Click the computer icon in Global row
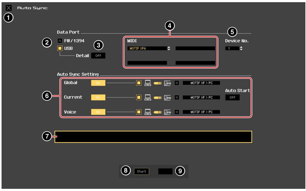306x191 pixels. point(148,83)
